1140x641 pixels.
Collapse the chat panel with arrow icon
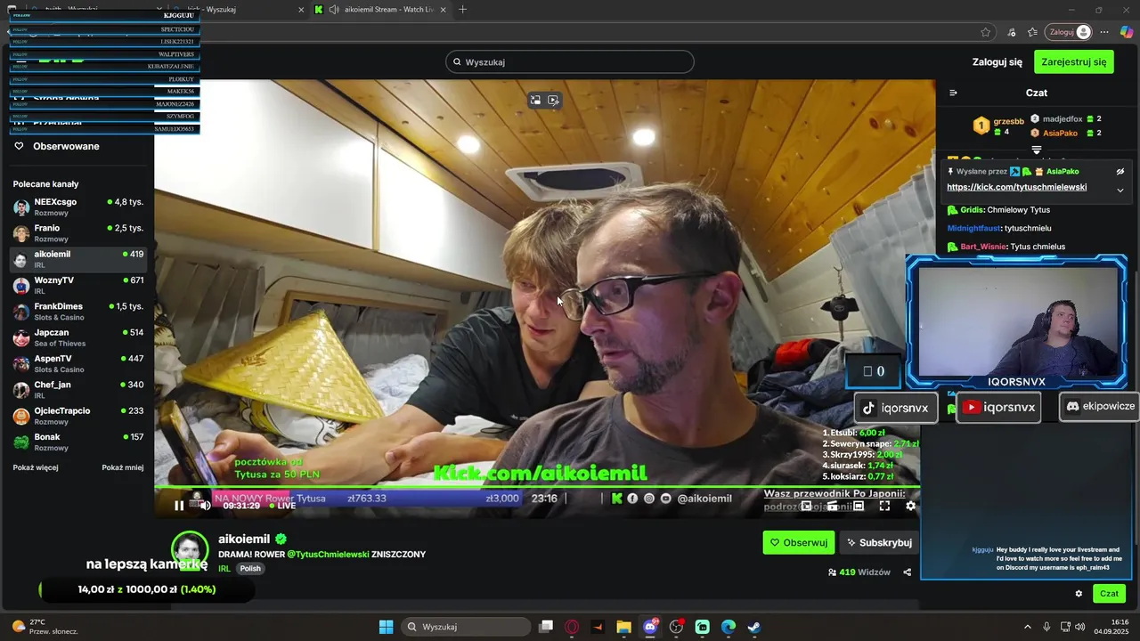953,93
